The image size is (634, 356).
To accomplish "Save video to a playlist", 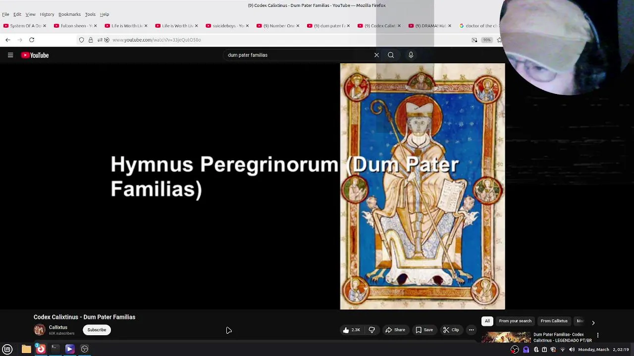I will (x=424, y=330).
